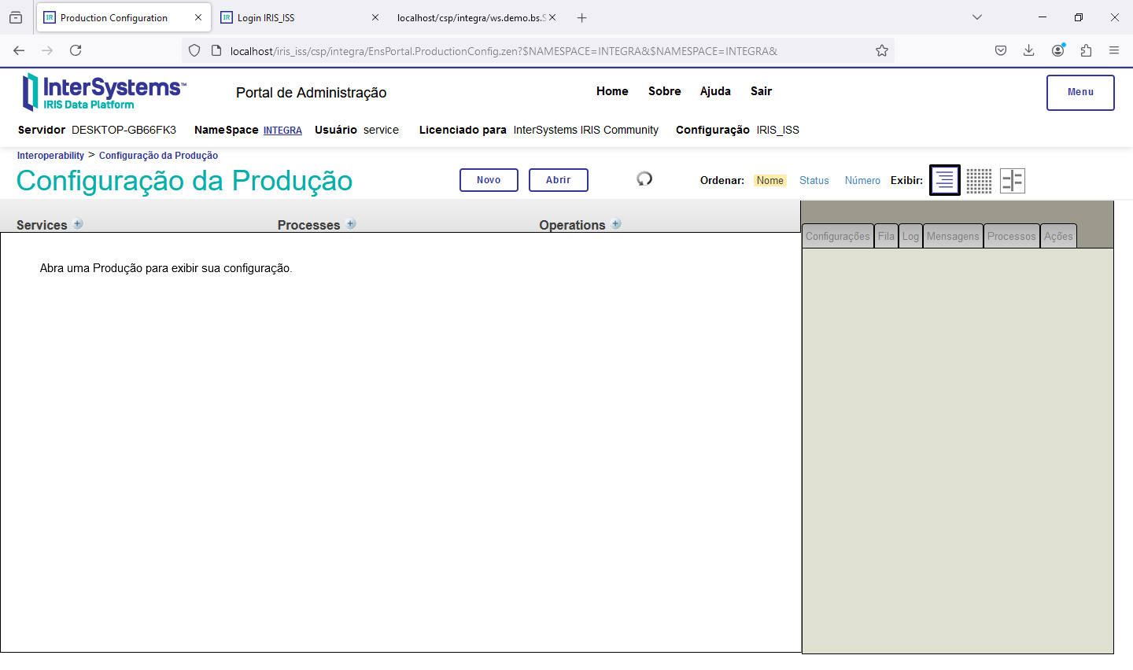1133x670 pixels.
Task: Switch to the Configurações tab
Action: click(x=837, y=237)
